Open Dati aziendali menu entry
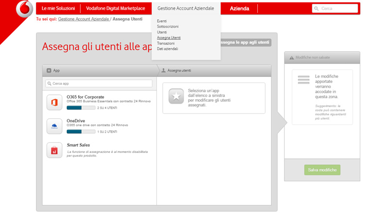The image size is (377, 221). pyautogui.click(x=167, y=49)
